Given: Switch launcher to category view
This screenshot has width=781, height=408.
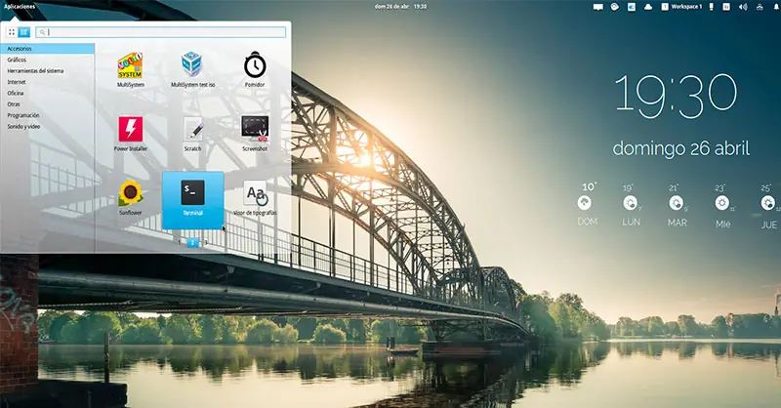Looking at the screenshot, I should [x=23, y=32].
